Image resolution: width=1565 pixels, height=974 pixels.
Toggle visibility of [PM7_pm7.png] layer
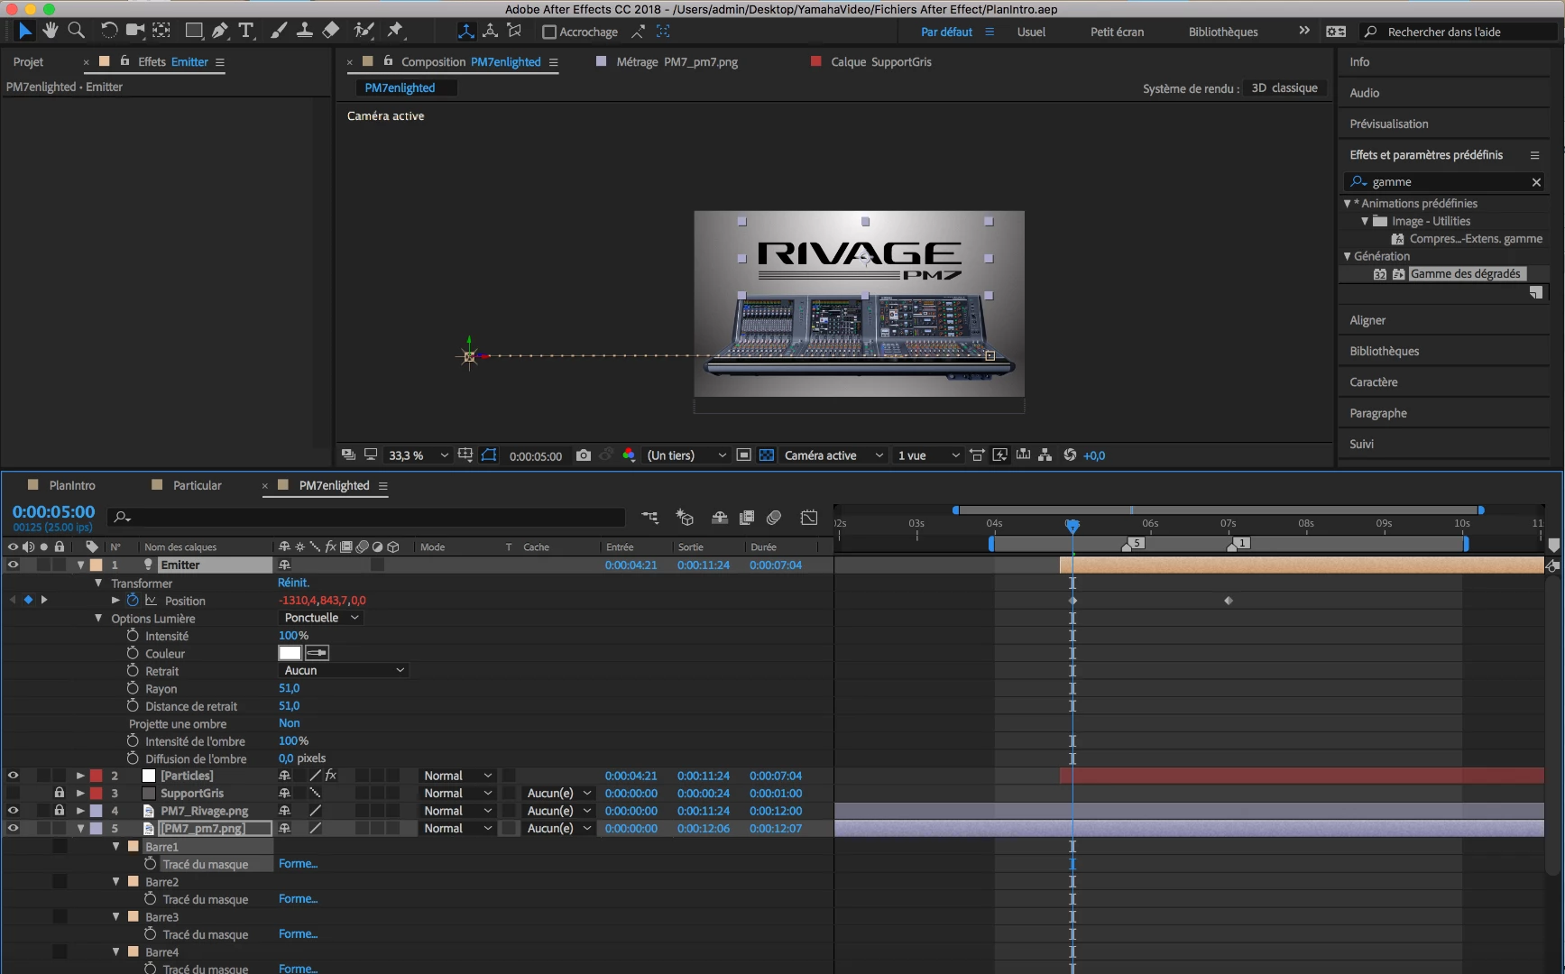coord(13,828)
